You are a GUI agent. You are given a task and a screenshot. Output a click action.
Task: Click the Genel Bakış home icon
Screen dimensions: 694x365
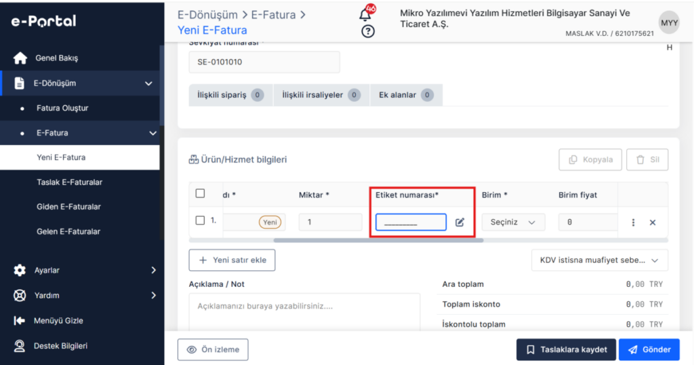(x=20, y=58)
